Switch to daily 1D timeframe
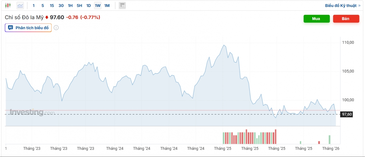Screen dimensions: 365x157 (x=89, y=5)
